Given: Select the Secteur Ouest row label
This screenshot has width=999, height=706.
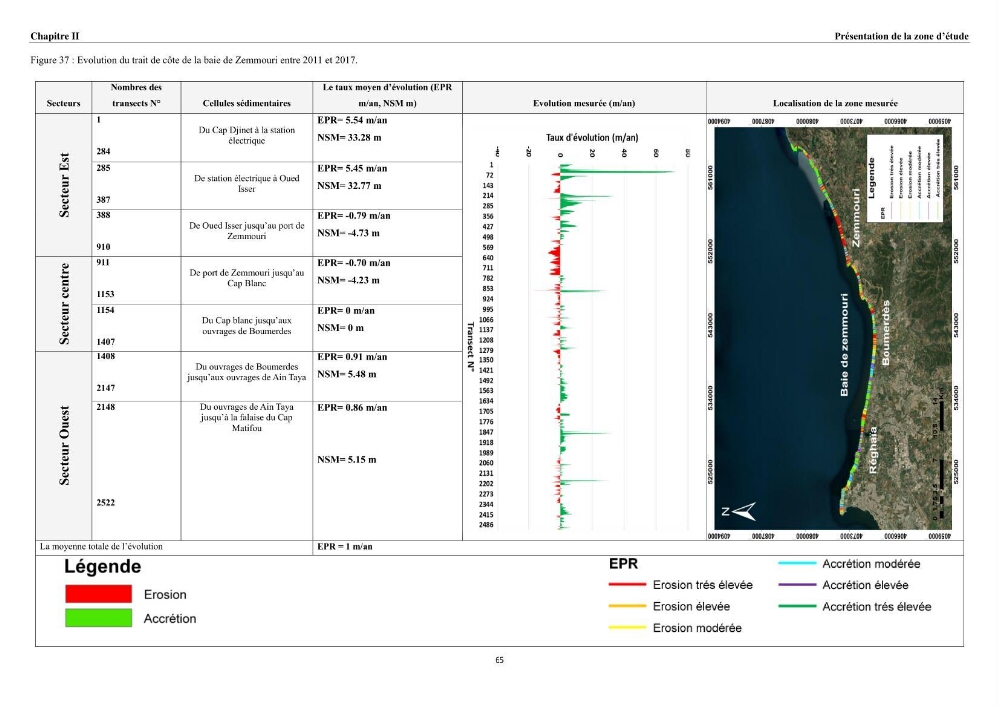Looking at the screenshot, I should (64, 445).
